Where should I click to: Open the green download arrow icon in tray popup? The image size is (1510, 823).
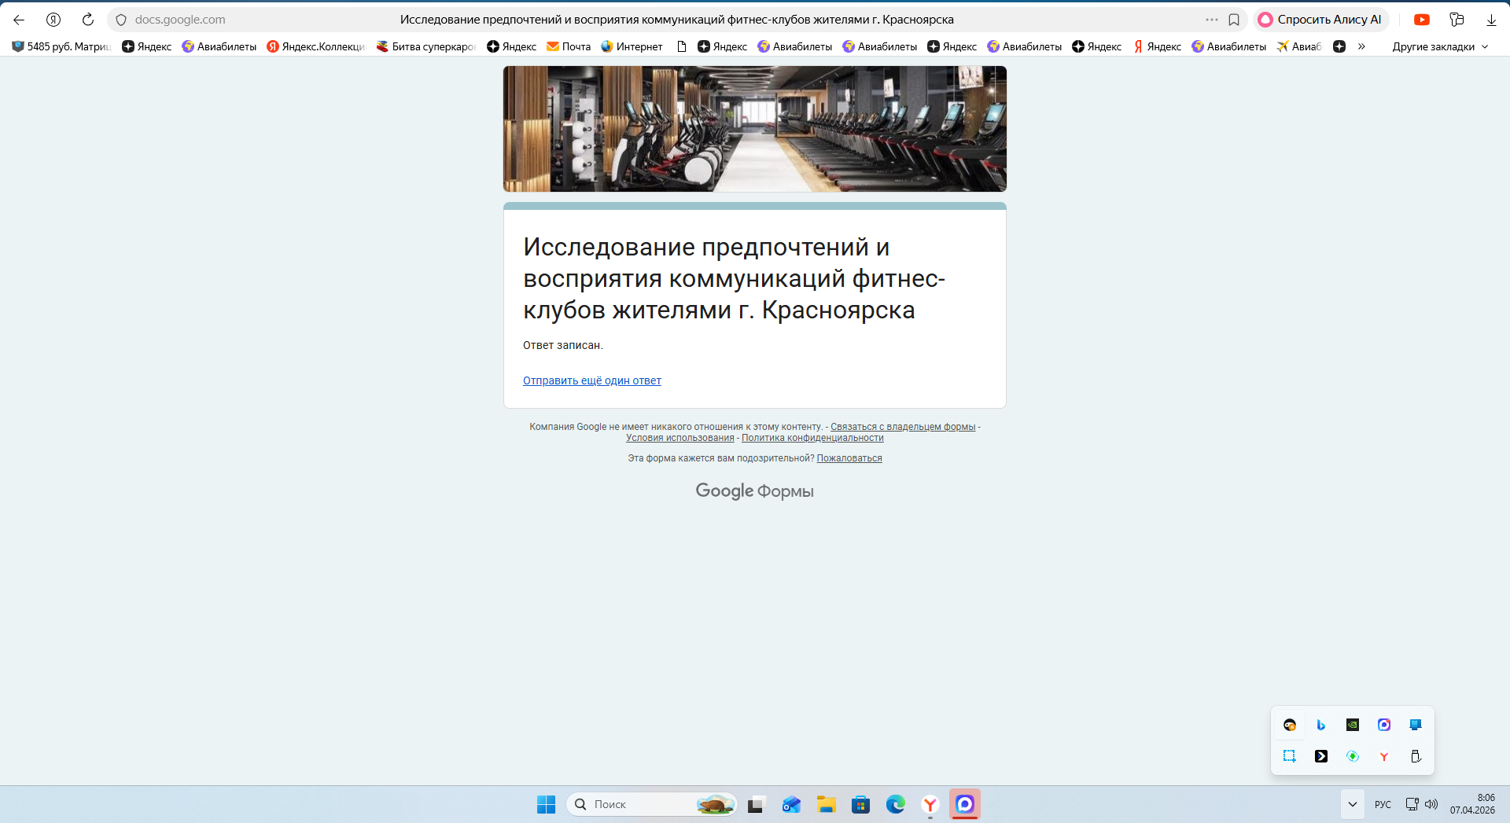tap(1353, 756)
